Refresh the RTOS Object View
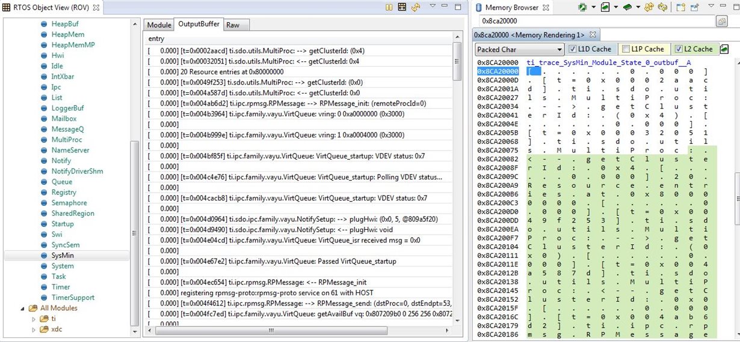 [415, 7]
